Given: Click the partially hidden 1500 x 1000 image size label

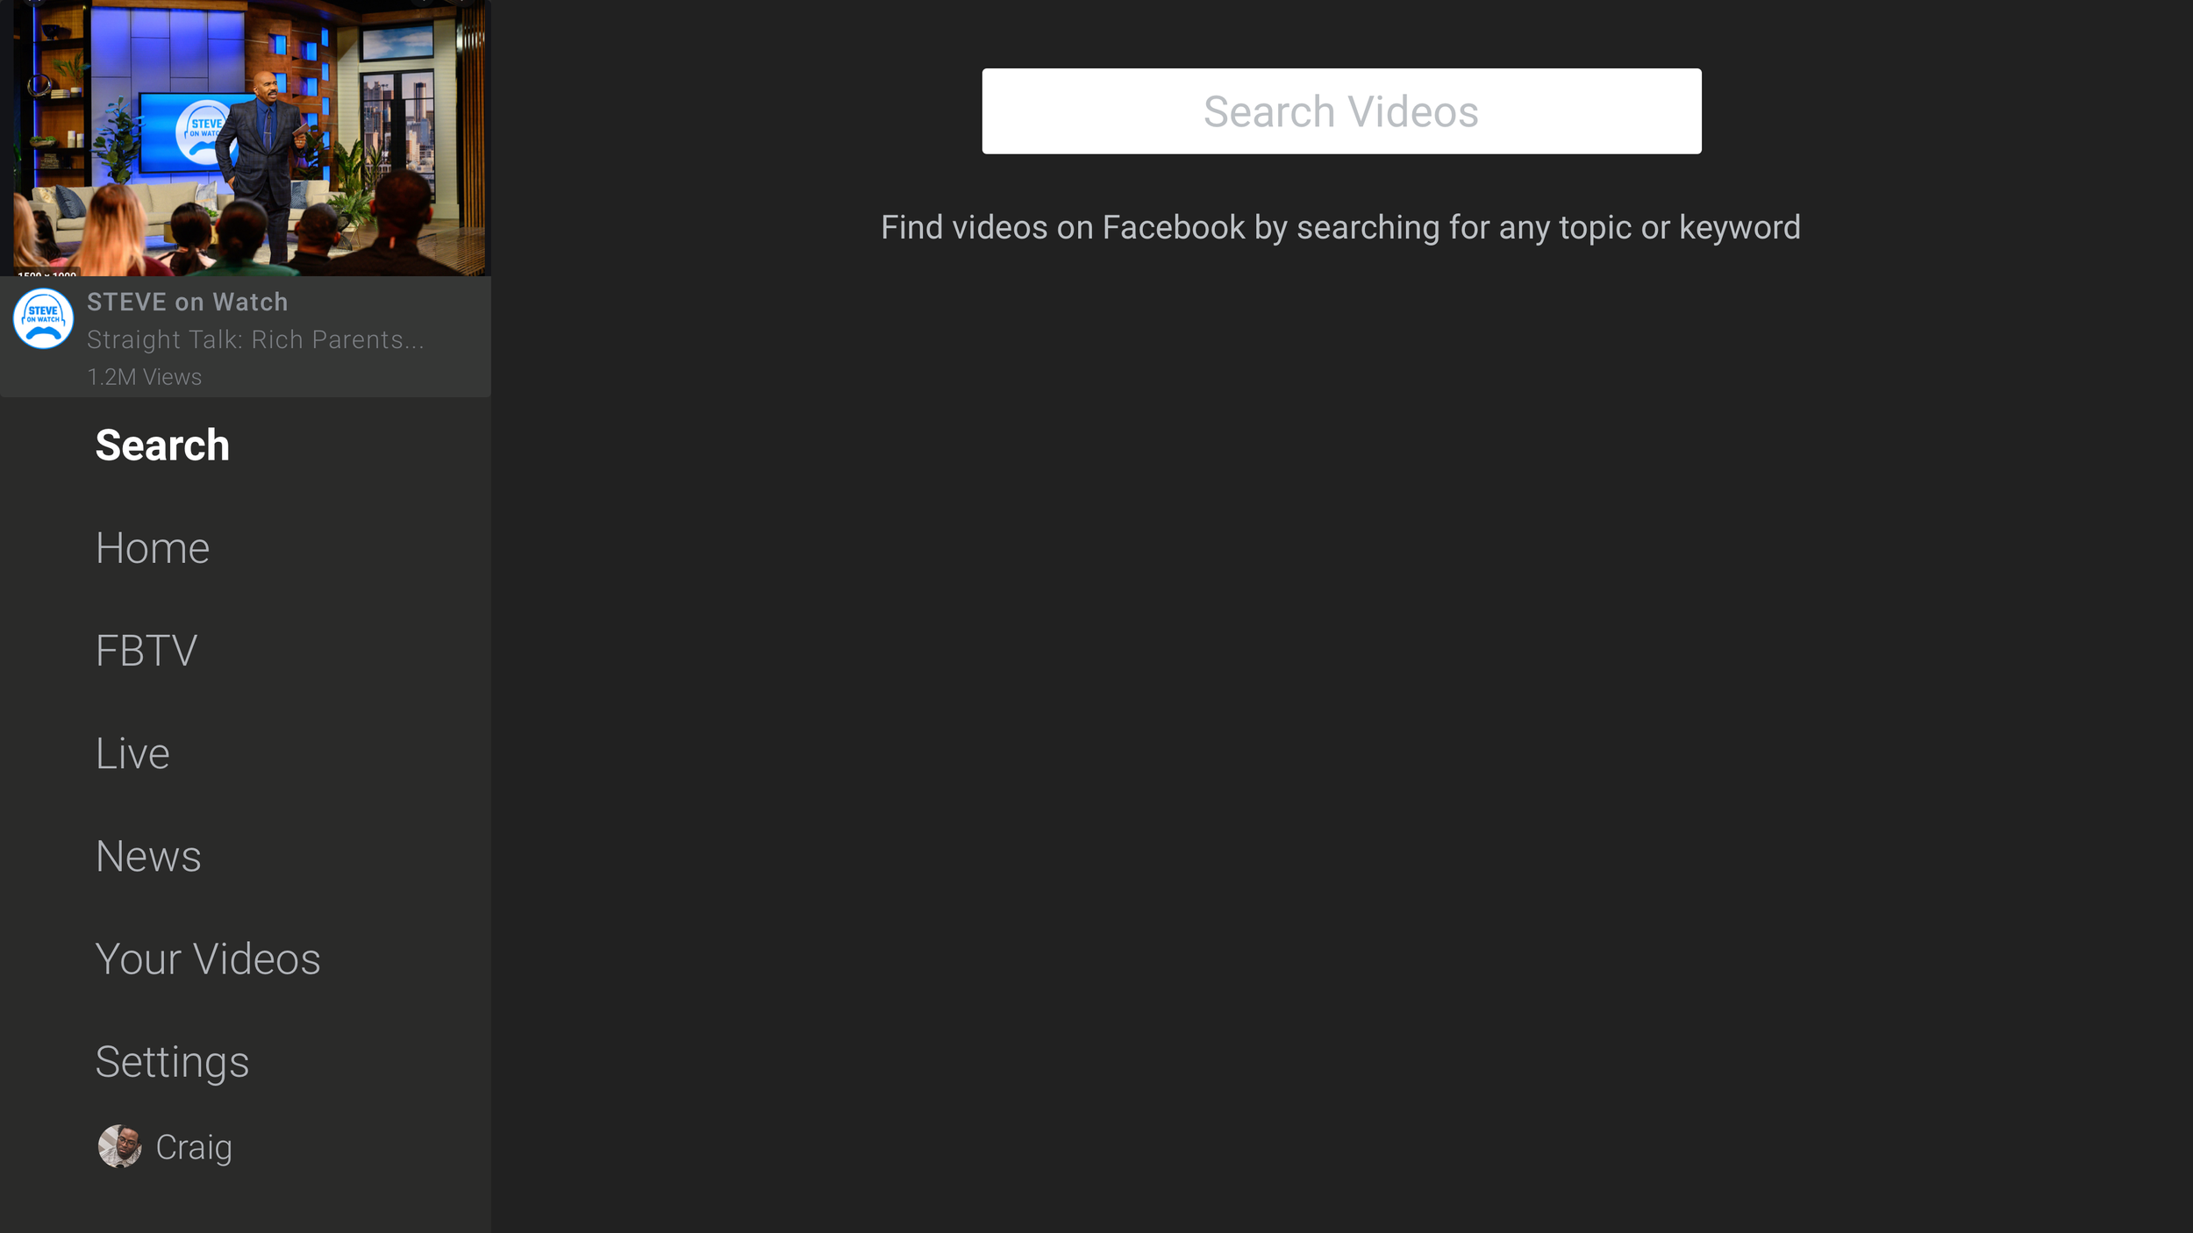Looking at the screenshot, I should click(x=47, y=273).
